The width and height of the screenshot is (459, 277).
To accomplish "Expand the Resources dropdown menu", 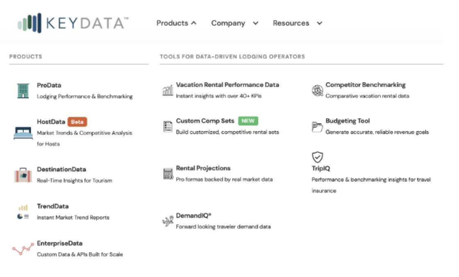I will pyautogui.click(x=297, y=23).
